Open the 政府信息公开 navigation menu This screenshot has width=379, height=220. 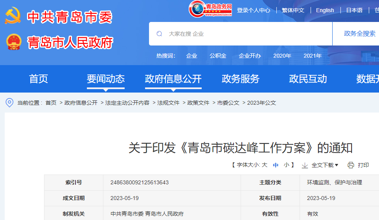tap(173, 79)
